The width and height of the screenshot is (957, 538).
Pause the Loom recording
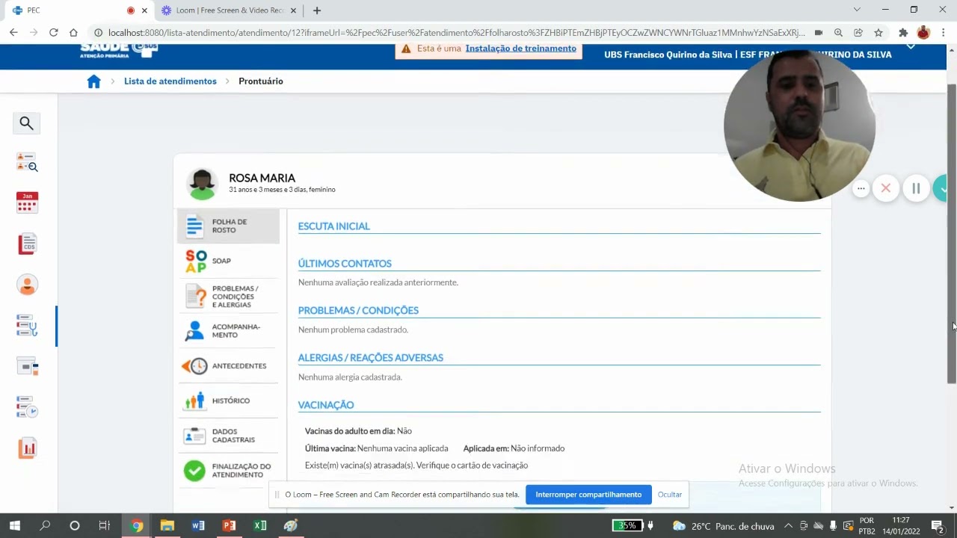pyautogui.click(x=916, y=188)
